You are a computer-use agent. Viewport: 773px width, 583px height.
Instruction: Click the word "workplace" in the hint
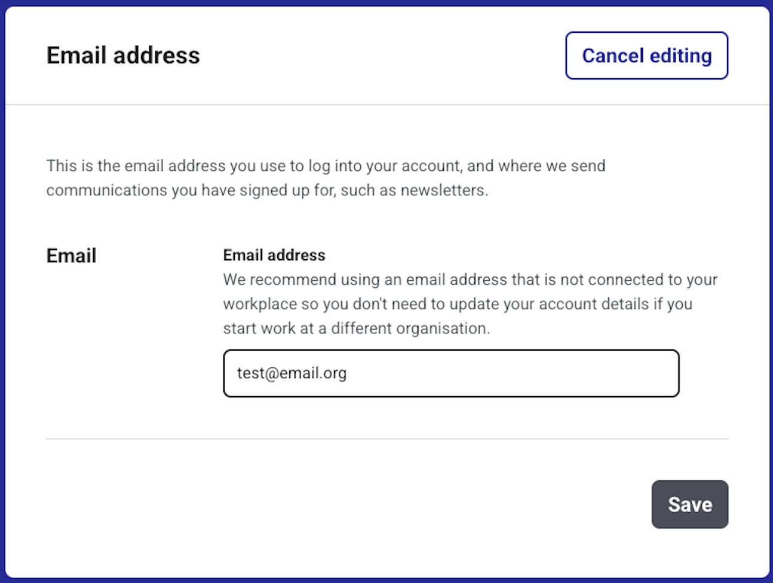coord(260,304)
